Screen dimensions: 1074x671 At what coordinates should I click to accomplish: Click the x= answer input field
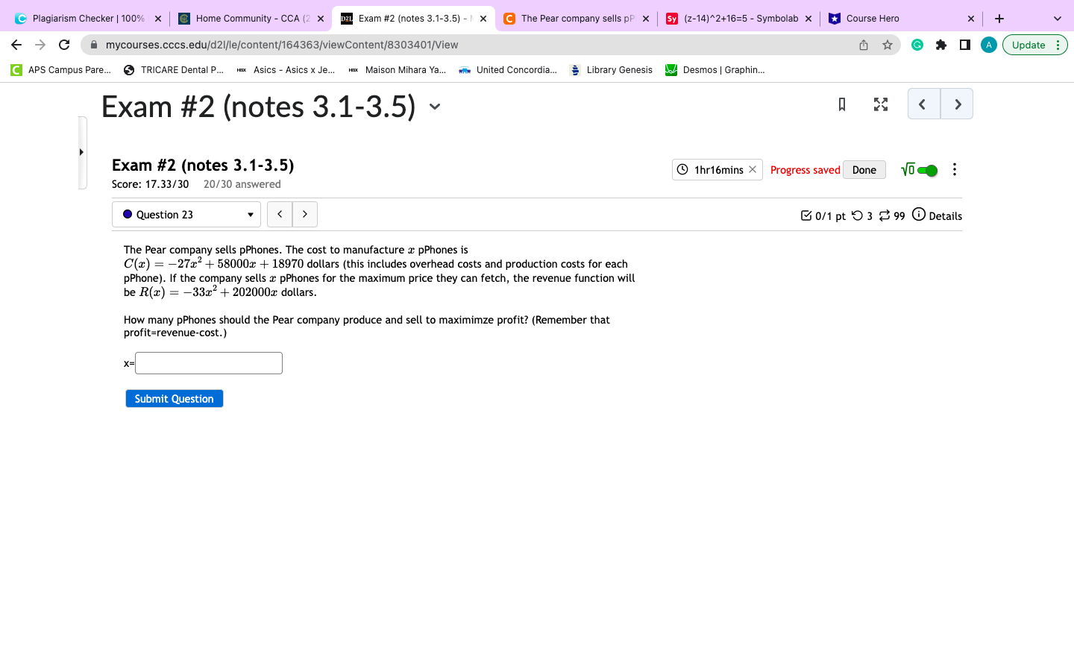pos(208,363)
